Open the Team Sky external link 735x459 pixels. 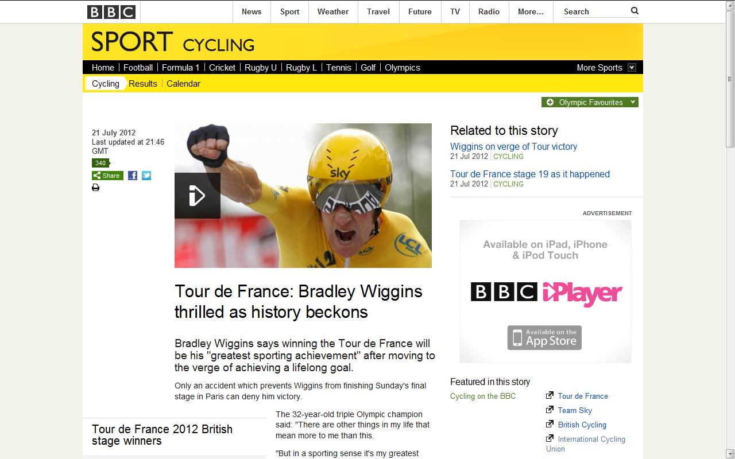(x=575, y=410)
